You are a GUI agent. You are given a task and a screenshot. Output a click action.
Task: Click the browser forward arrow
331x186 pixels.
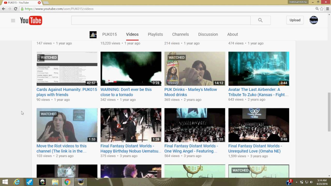[x=10, y=9]
